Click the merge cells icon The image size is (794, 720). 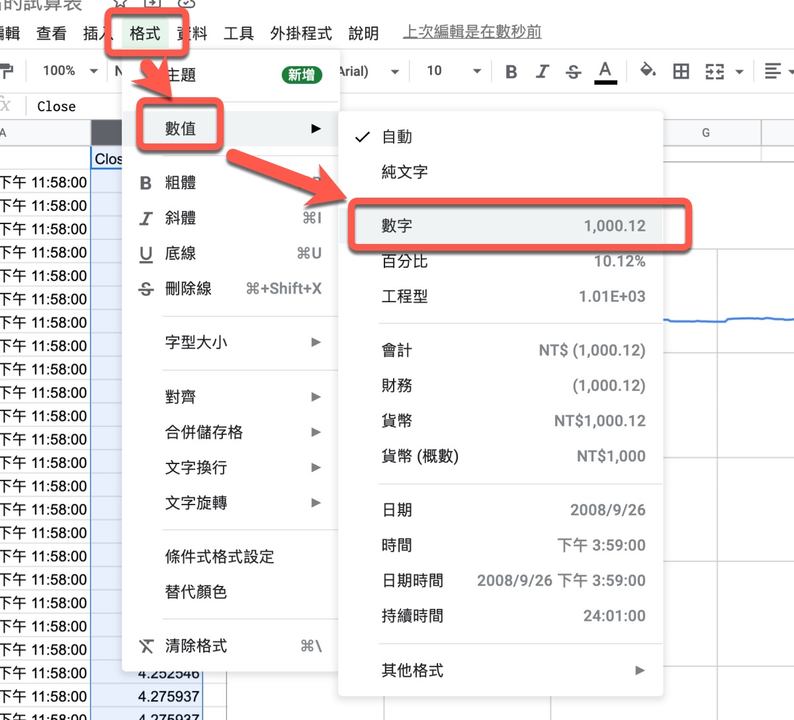click(x=715, y=71)
